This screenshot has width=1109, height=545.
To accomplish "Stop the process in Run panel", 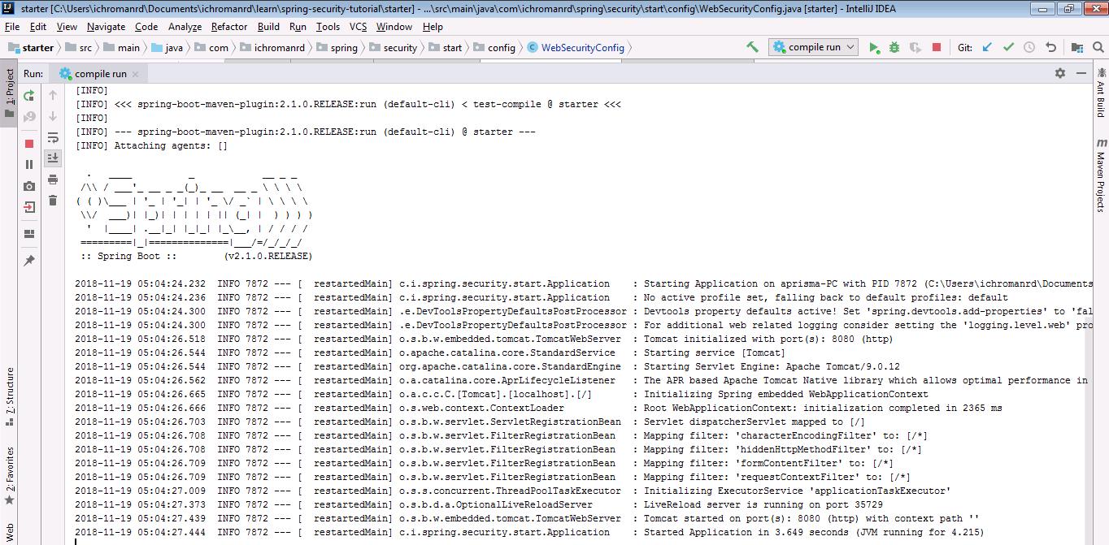I will point(29,144).
